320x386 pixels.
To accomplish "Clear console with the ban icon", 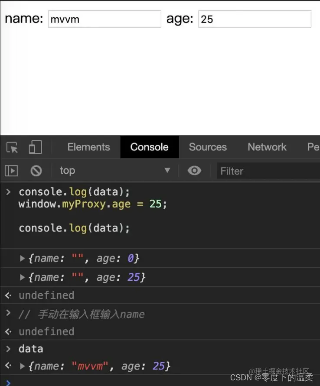I will (x=36, y=171).
